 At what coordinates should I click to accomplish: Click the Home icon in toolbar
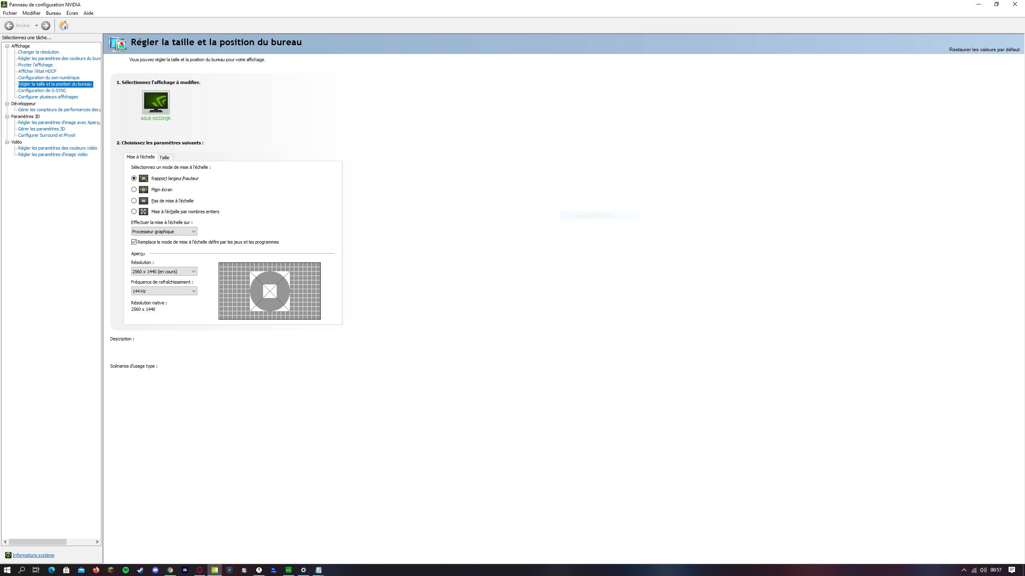click(x=64, y=26)
